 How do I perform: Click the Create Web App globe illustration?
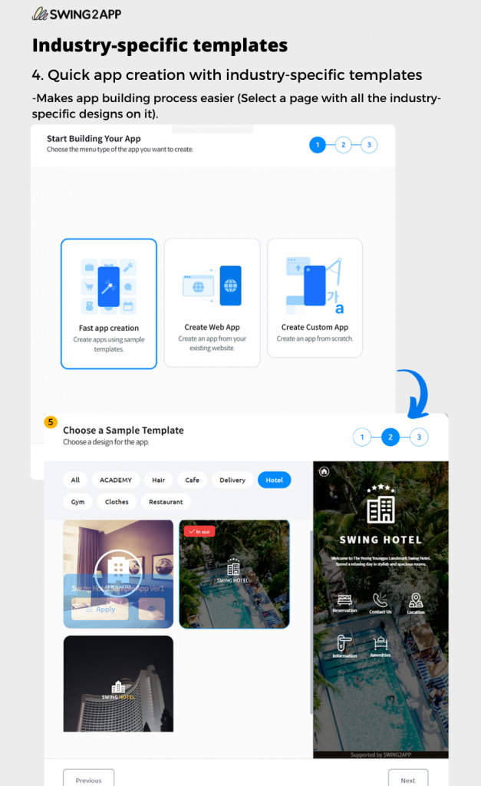(212, 286)
